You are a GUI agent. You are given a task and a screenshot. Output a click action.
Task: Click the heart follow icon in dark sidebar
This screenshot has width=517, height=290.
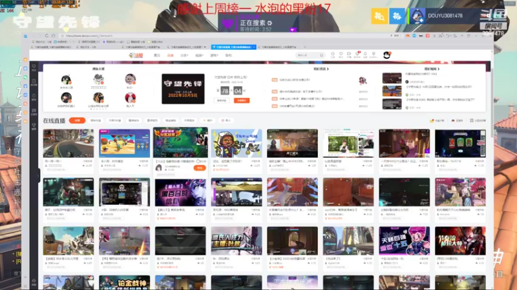coord(34,67)
